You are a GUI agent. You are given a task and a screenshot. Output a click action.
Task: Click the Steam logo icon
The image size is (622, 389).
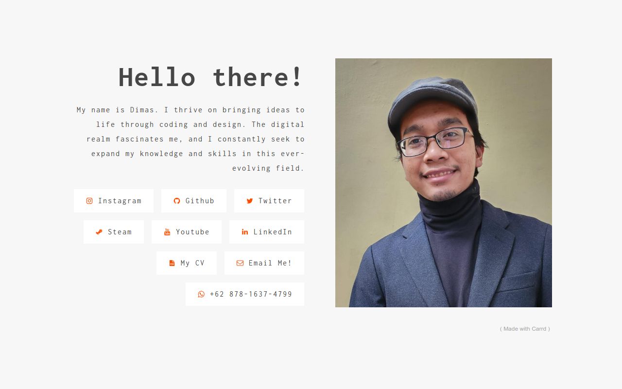[x=99, y=232]
